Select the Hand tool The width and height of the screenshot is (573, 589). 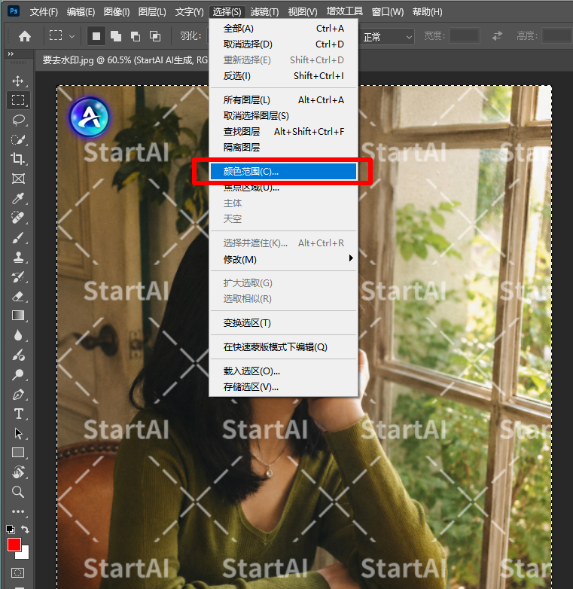18,472
